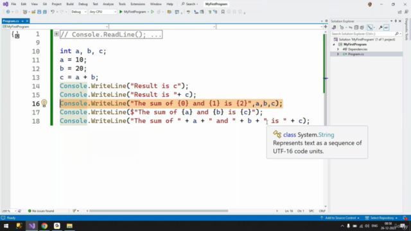Click the Visual Studio taskbar icon

click(31, 226)
